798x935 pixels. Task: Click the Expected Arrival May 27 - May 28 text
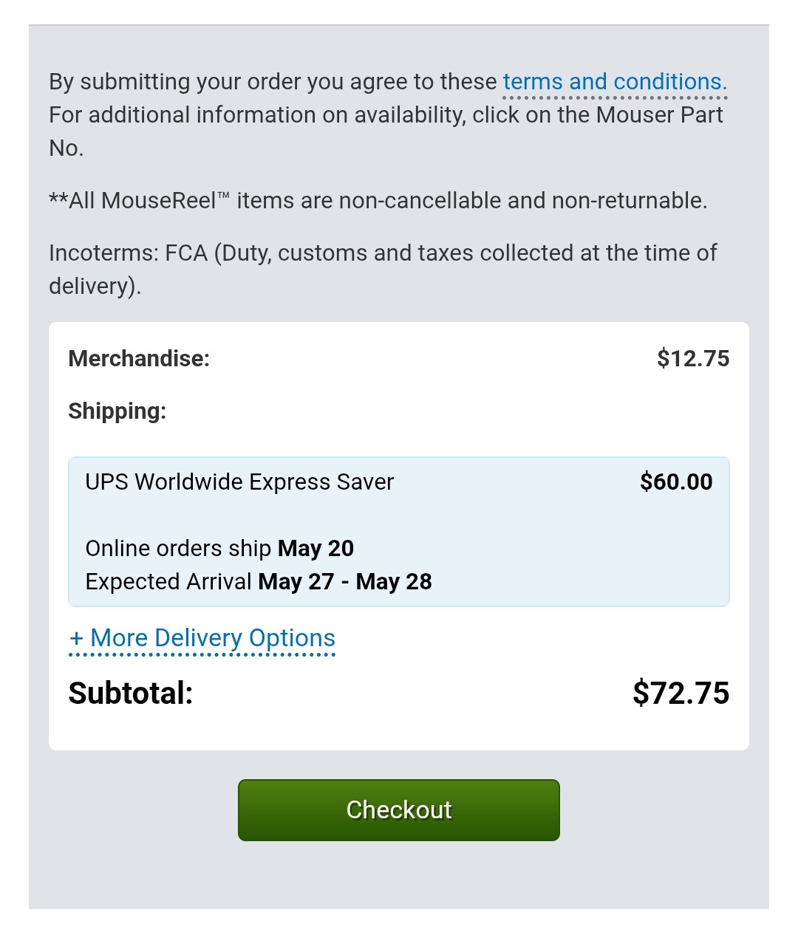(x=259, y=581)
